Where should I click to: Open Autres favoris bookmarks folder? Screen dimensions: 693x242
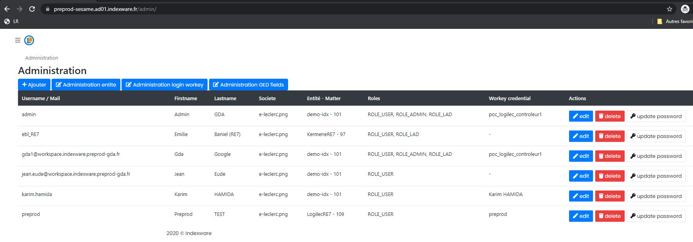point(675,21)
